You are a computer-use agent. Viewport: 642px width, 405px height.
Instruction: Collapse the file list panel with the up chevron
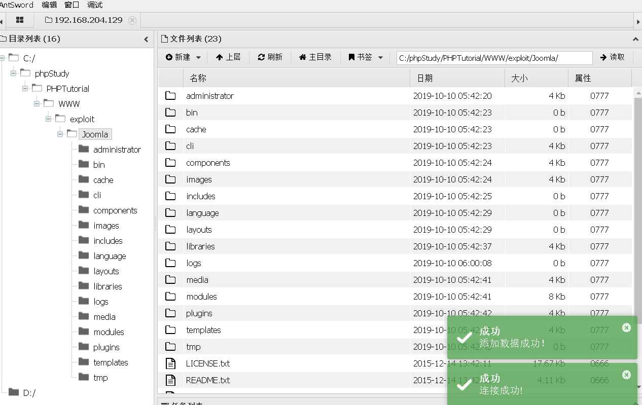[636, 39]
